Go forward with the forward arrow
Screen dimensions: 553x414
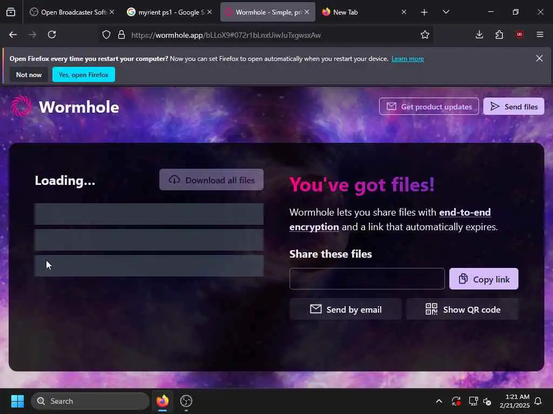32,35
